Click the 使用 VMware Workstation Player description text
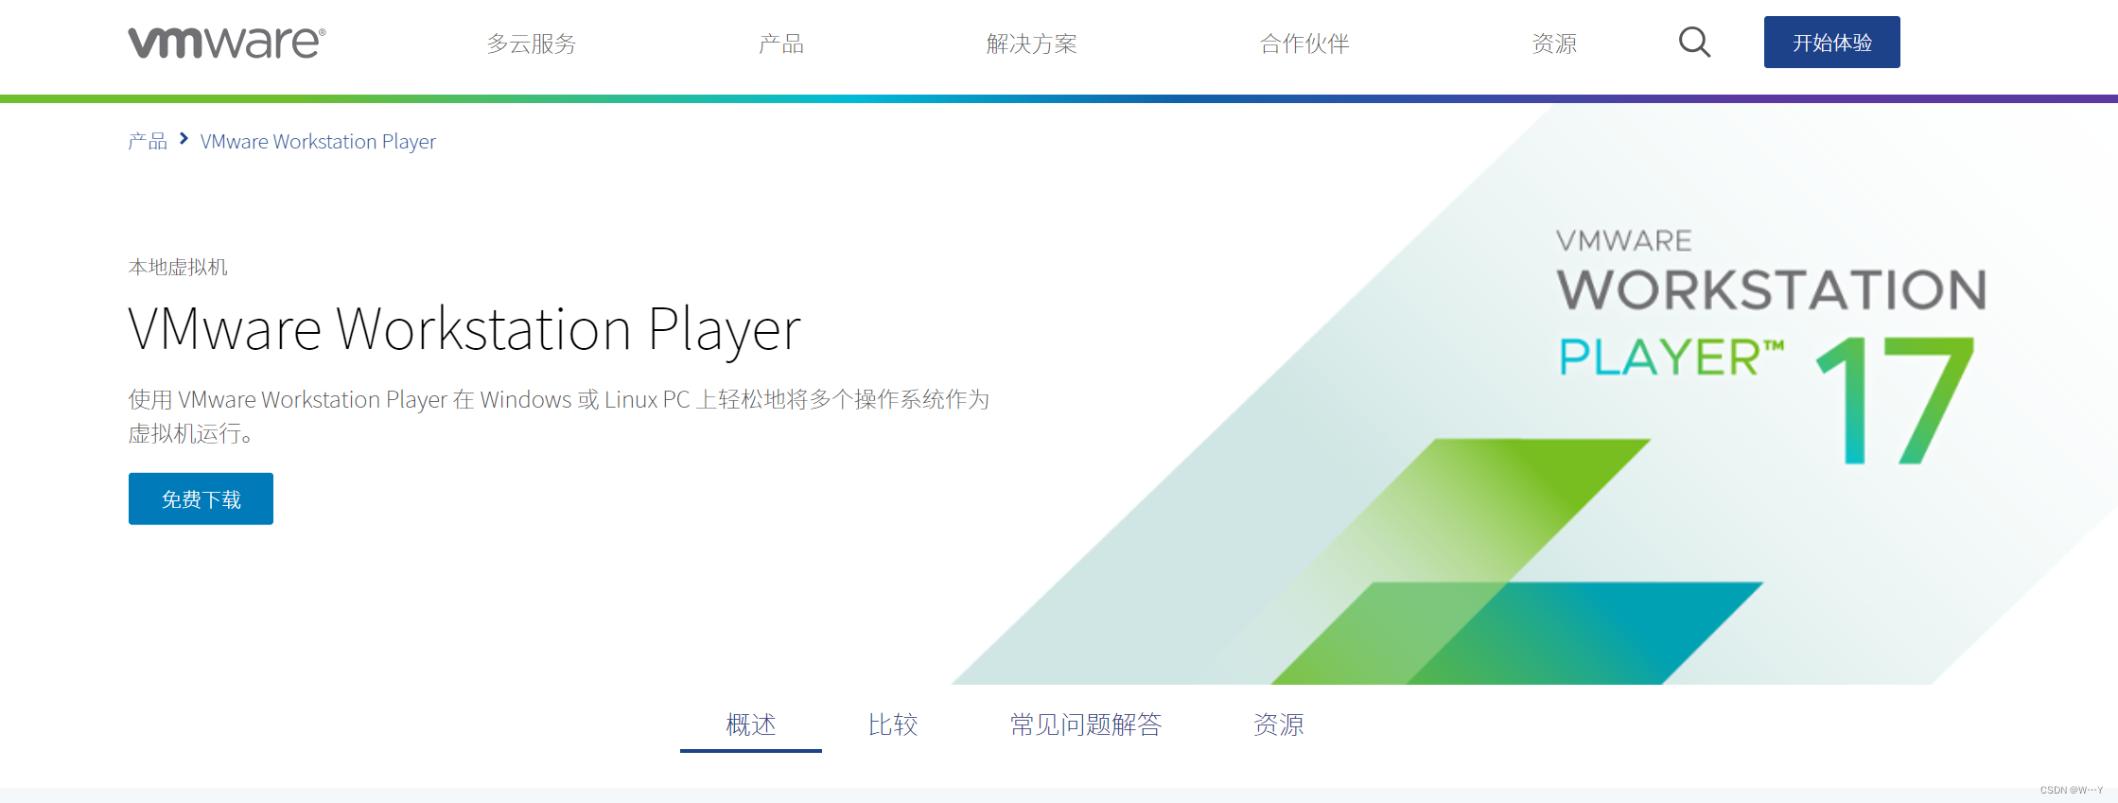 click(559, 416)
